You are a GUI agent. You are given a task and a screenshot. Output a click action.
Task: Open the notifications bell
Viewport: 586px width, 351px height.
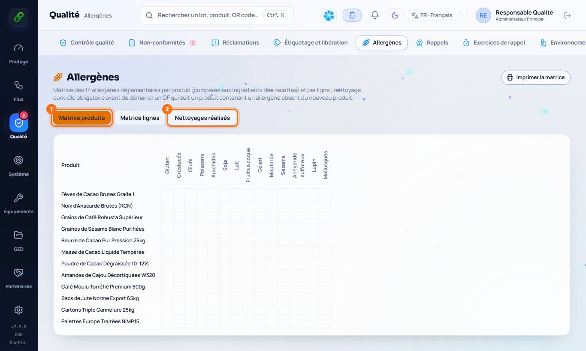coord(375,15)
